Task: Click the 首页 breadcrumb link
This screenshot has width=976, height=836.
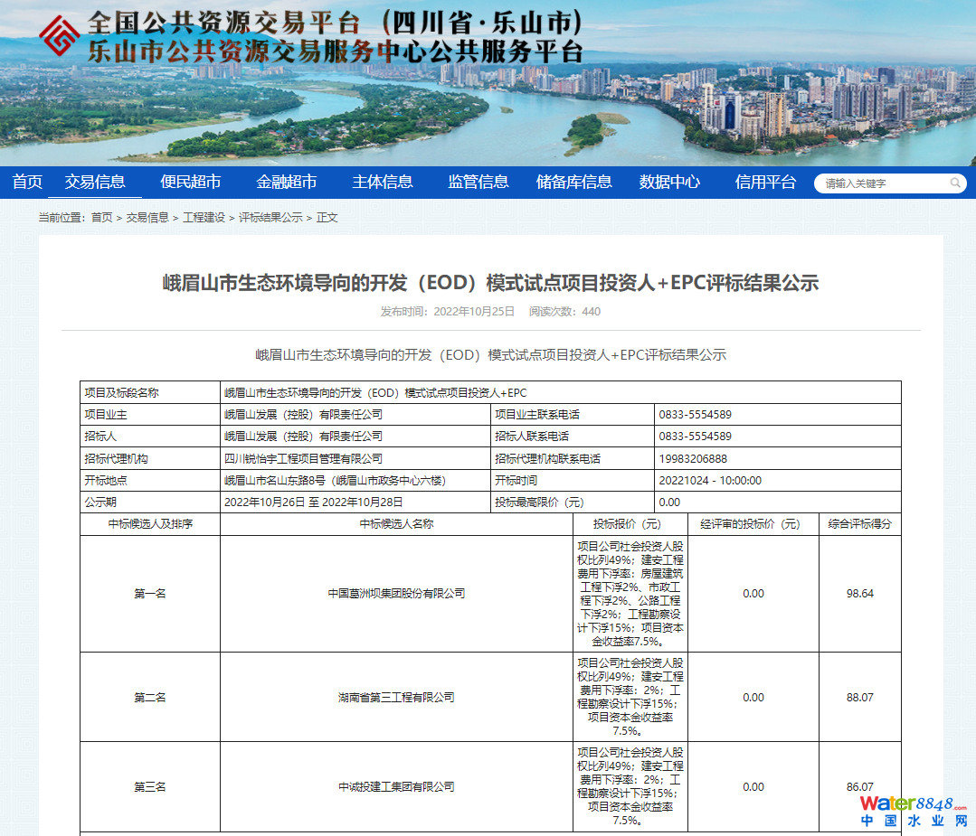Action: [101, 217]
